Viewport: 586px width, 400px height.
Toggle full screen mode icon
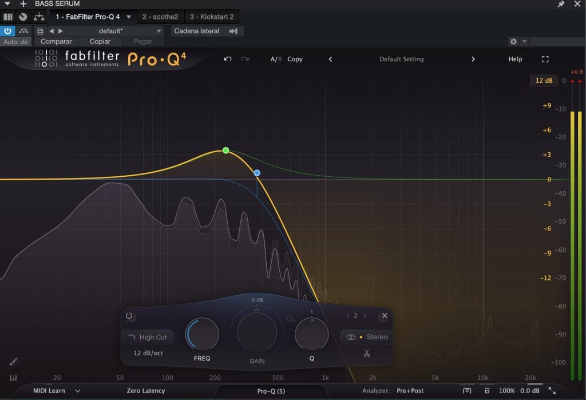tap(545, 59)
